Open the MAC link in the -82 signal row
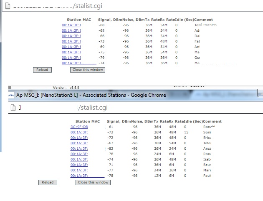 pyautogui.click(x=79, y=148)
